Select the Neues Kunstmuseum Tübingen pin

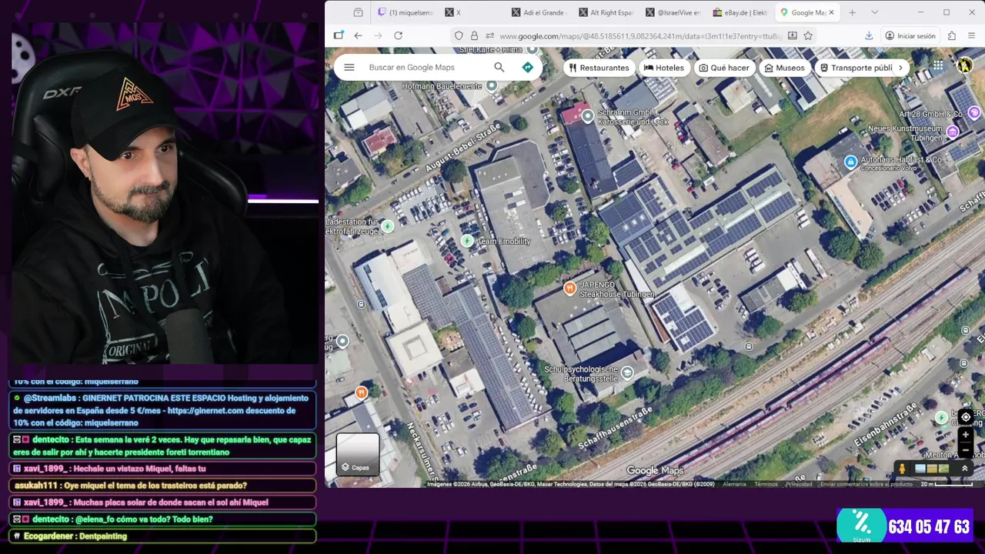953,132
